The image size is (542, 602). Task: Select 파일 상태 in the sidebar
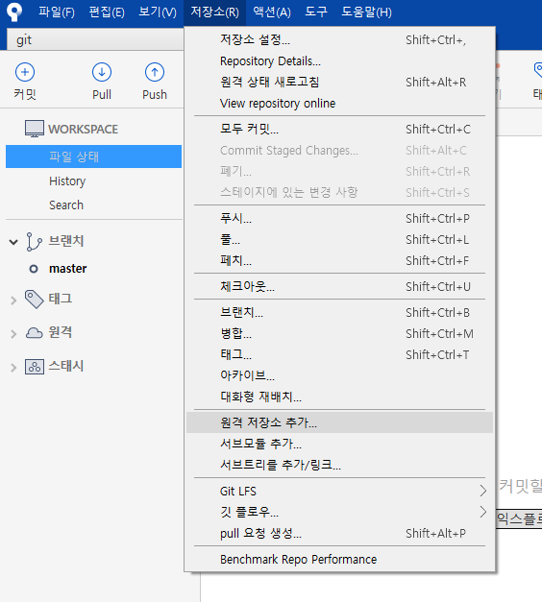[x=93, y=157]
